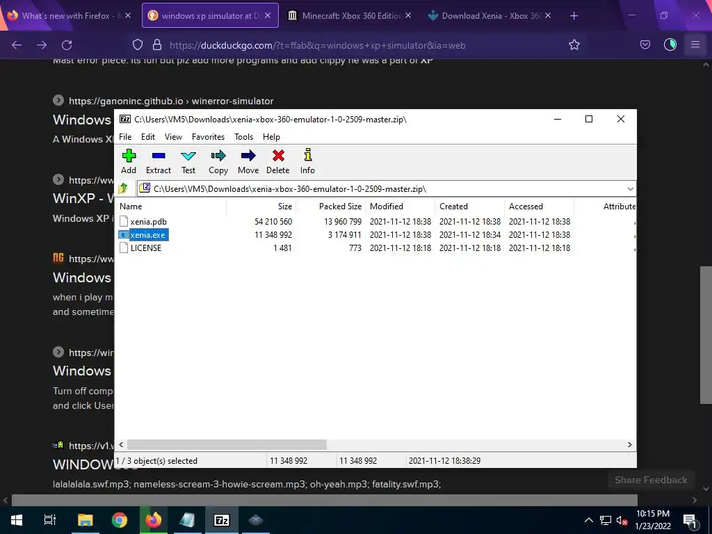The width and height of the screenshot is (712, 534).
Task: Open the 7-Zip Edit menu
Action: 148,137
